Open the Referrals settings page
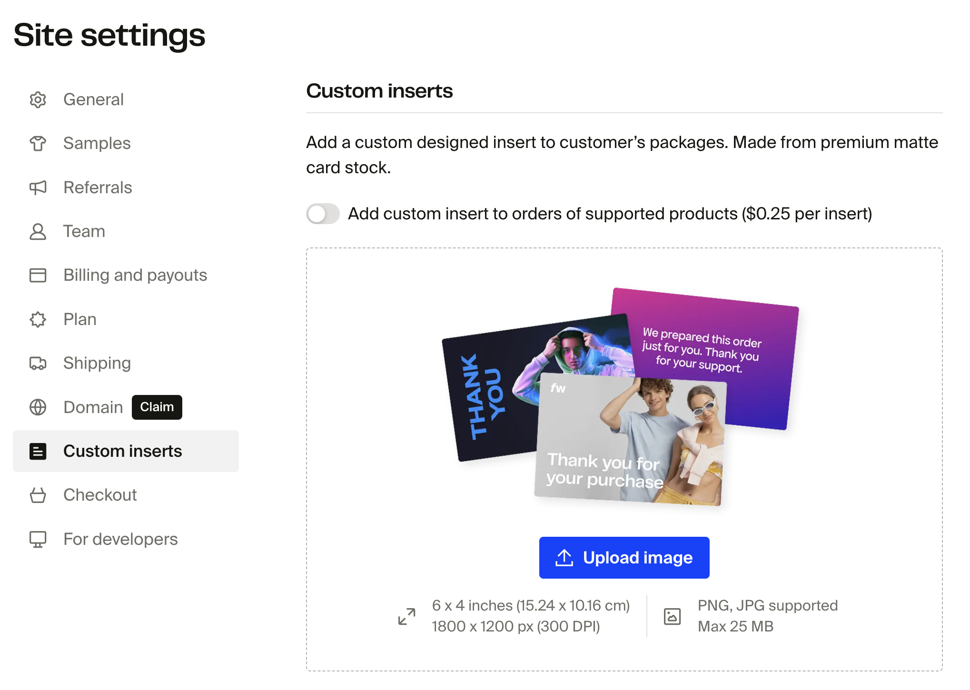 (98, 187)
